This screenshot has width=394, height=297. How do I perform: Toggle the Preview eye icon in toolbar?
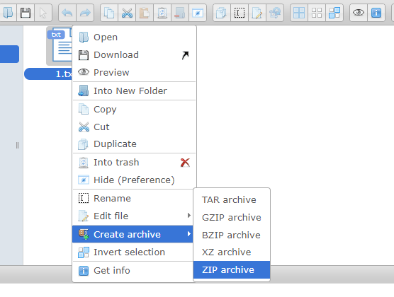coord(359,13)
